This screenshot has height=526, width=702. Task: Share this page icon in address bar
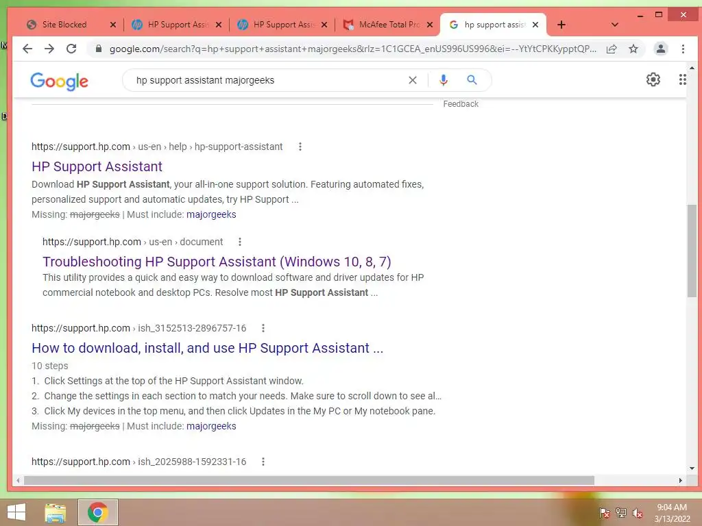click(612, 49)
